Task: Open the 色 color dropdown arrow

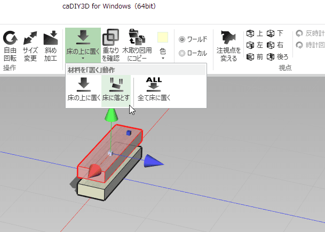Action: coord(163,59)
